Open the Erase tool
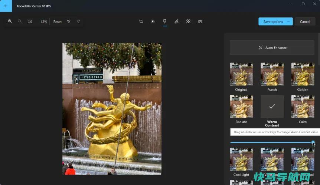Screen dimensions: 320x185 188,21
